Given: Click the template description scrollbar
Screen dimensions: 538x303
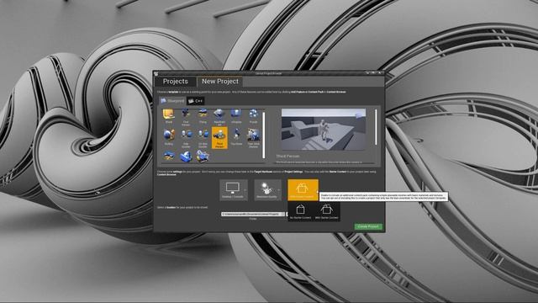Looking at the screenshot, I should [x=376, y=127].
